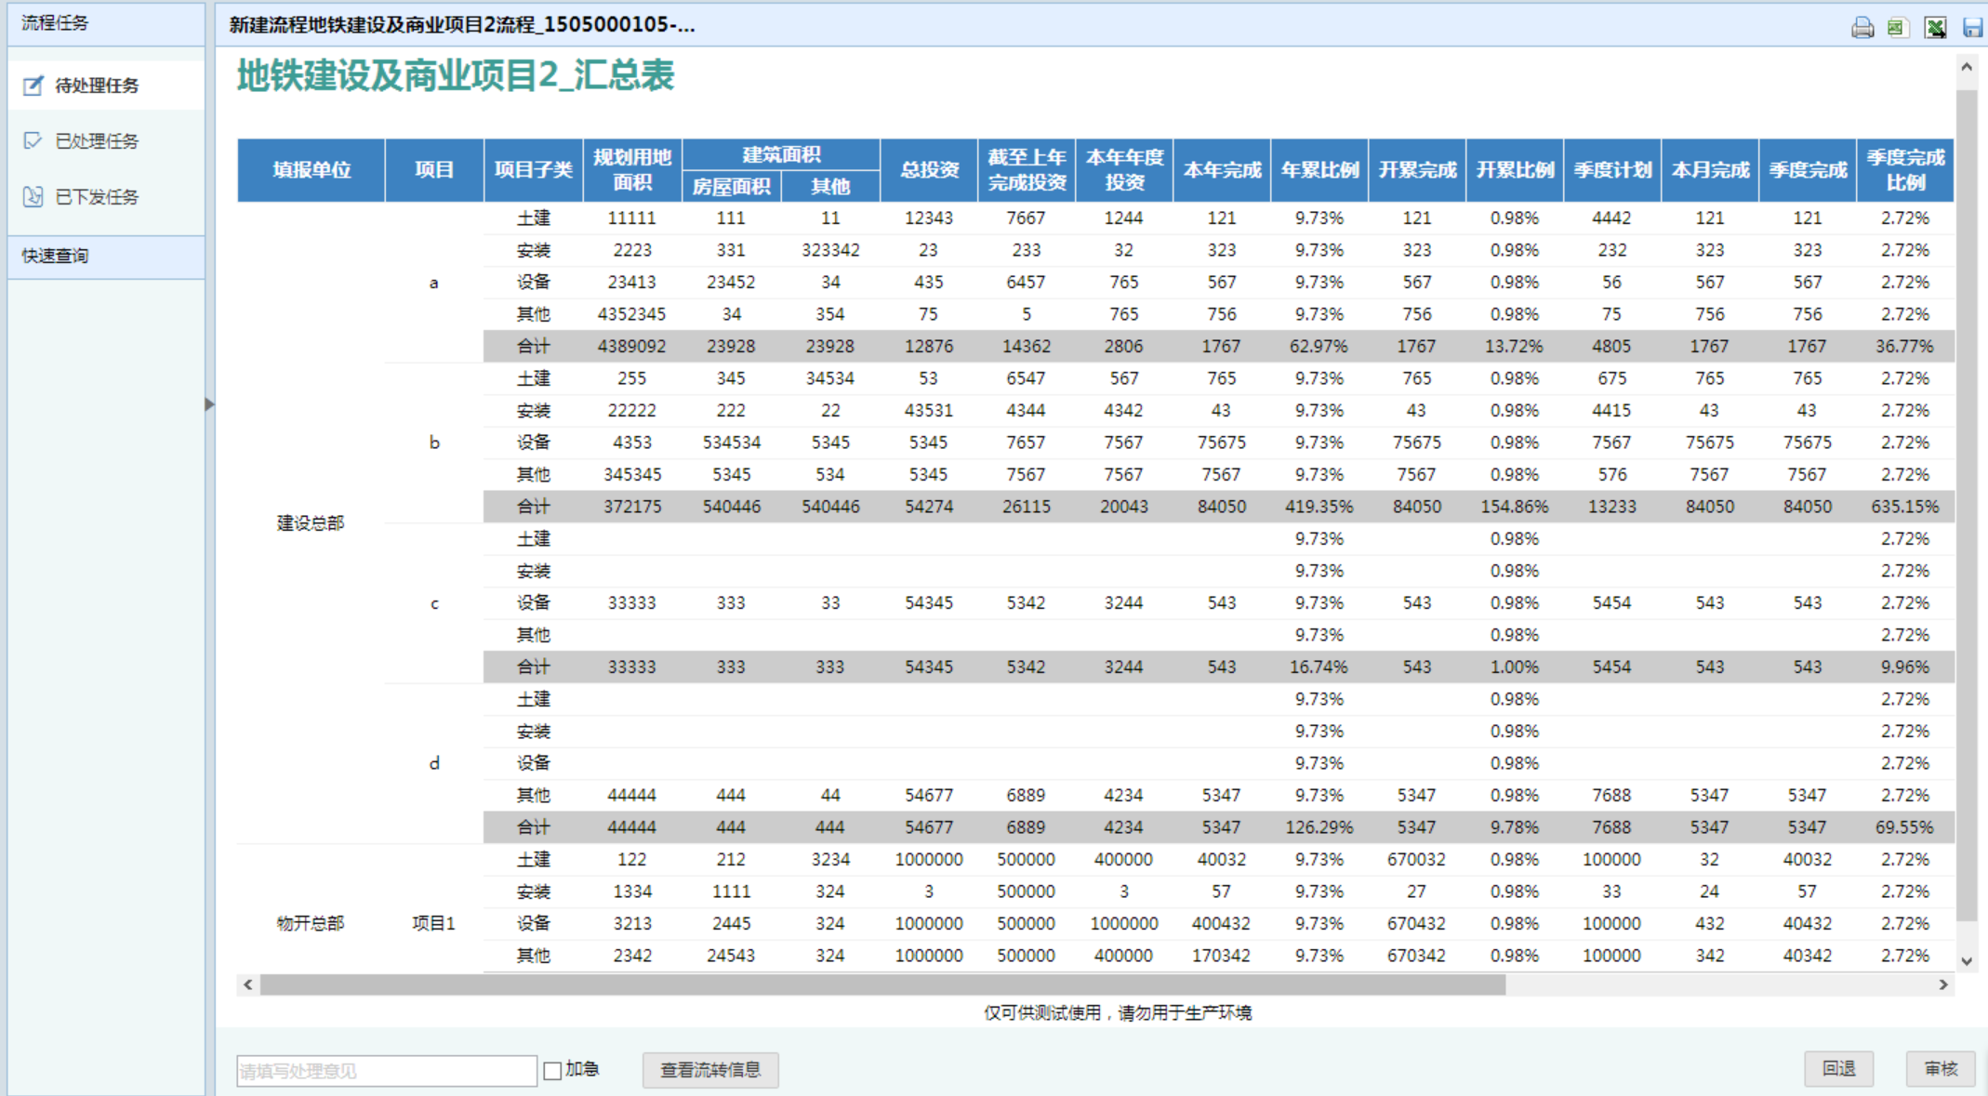Click the 填报单位 column header
Viewport: 1988px width, 1096px height.
point(311,170)
